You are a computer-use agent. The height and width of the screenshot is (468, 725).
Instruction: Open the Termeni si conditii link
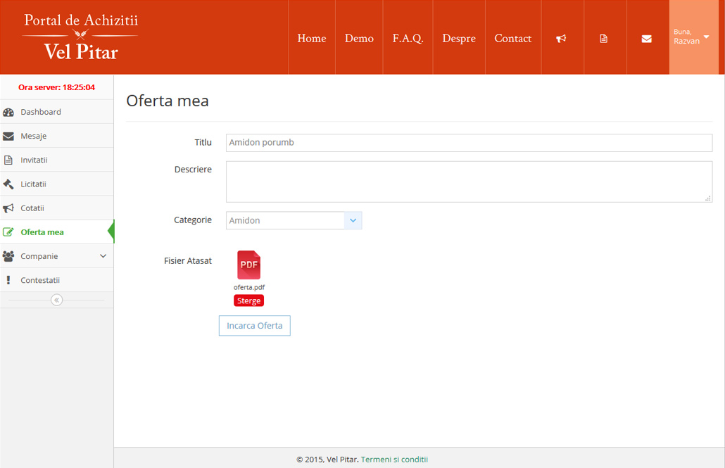pos(394,460)
